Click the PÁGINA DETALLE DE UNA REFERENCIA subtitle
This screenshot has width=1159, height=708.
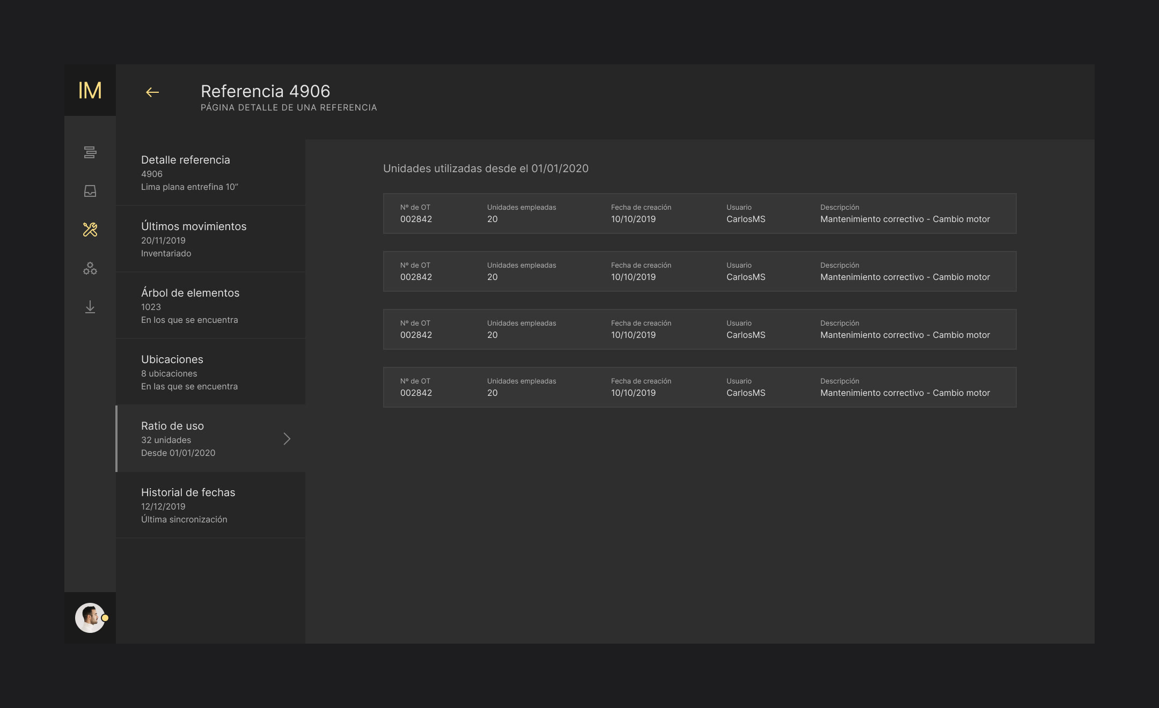pos(289,108)
